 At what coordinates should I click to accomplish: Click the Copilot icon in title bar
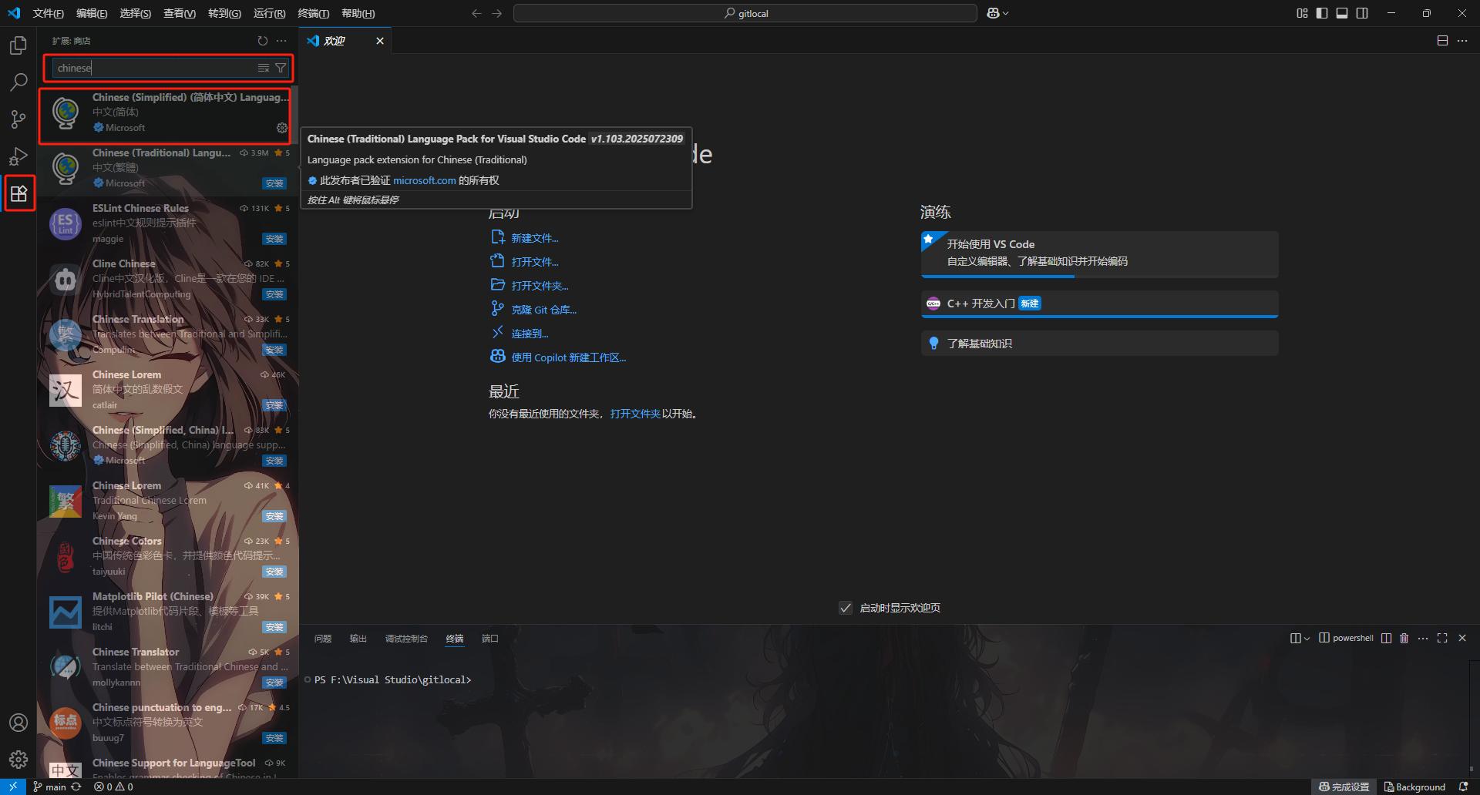993,13
